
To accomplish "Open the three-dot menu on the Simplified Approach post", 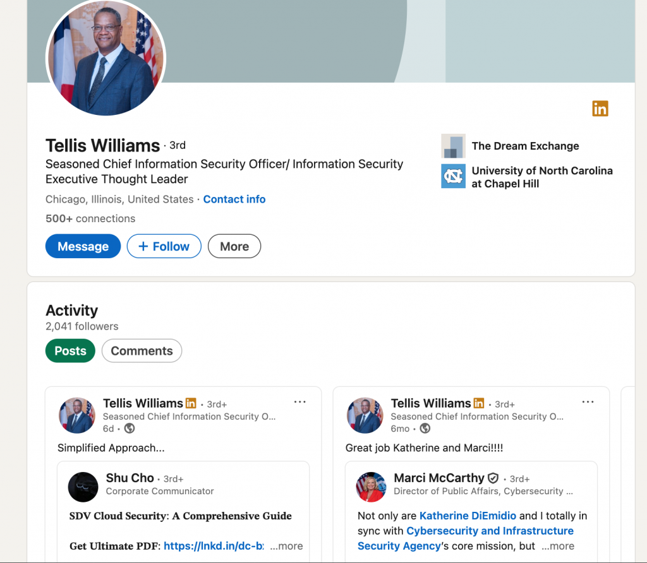I will (300, 402).
